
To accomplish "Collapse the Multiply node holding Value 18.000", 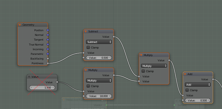I will pos(86,70).
